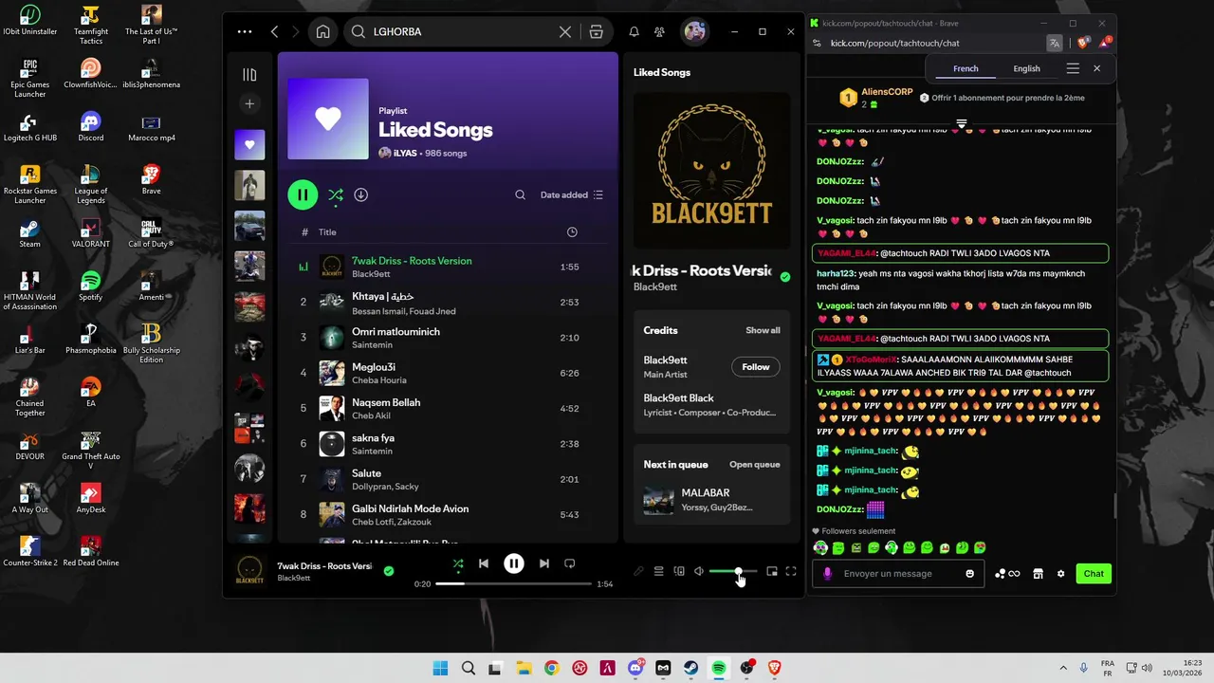Select Liked Songs heart in sidebar
The image size is (1214, 683).
pyautogui.click(x=249, y=144)
